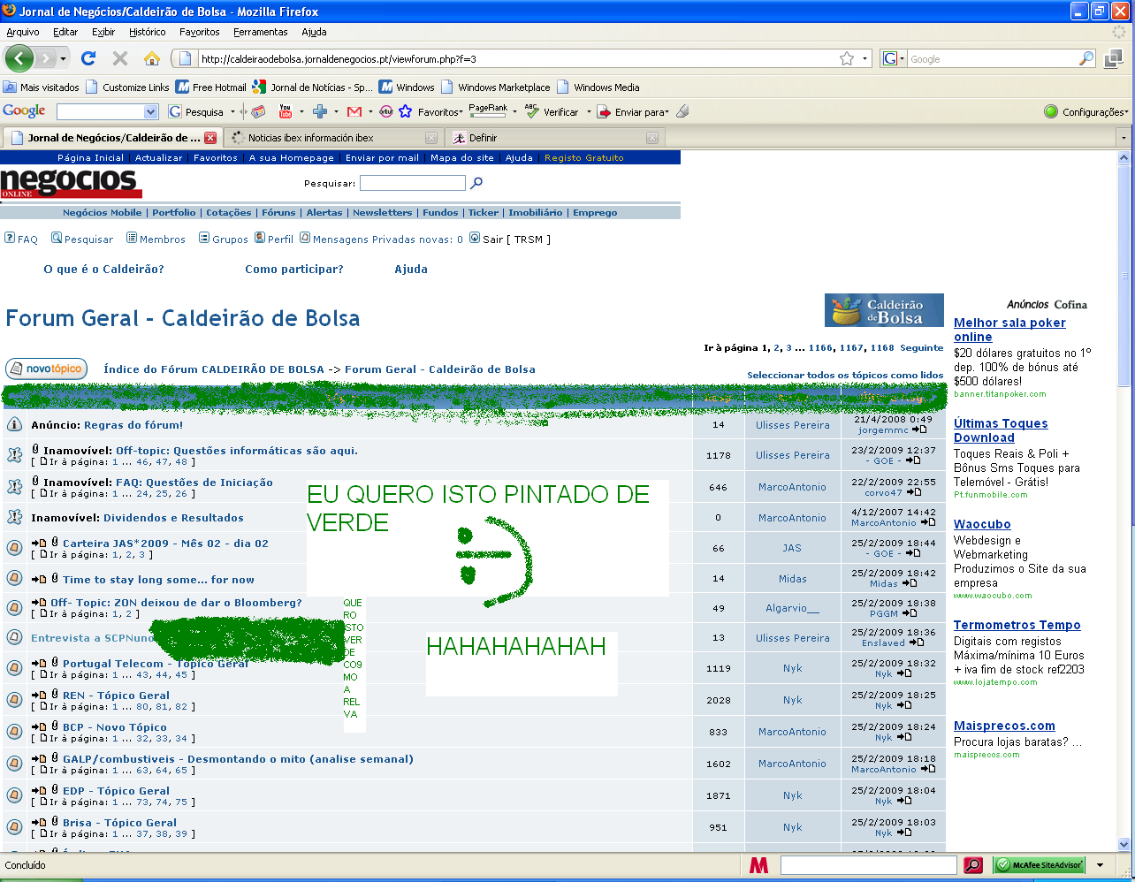The image size is (1135, 882).
Task: Click the McAfee search input field
Action: (x=868, y=865)
